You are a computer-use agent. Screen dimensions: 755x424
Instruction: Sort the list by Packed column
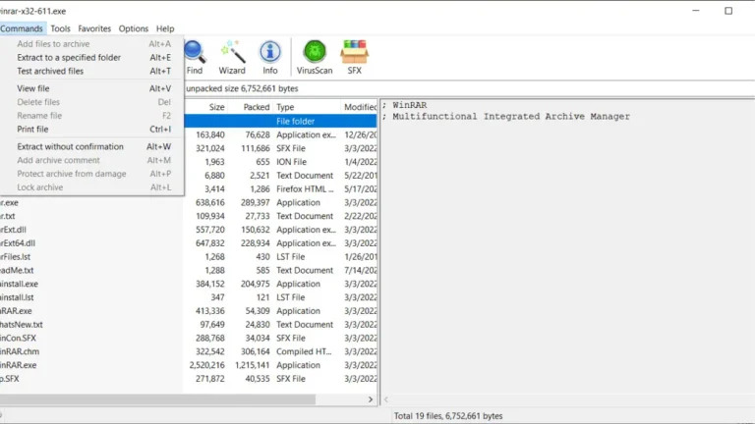click(x=251, y=107)
